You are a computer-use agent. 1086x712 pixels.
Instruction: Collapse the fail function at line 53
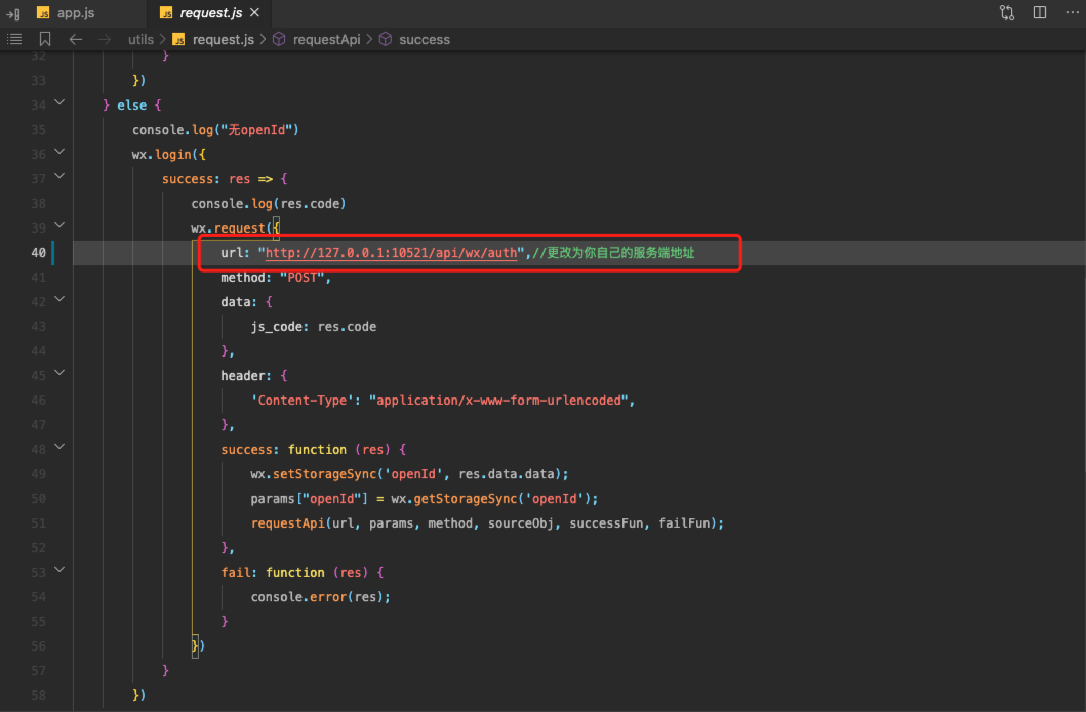click(59, 570)
